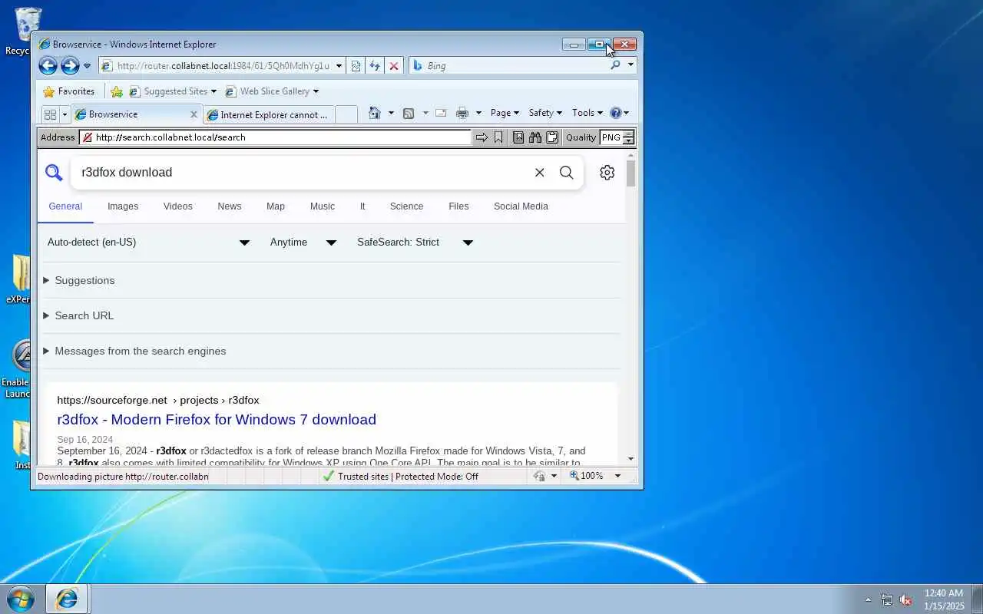Open recent pages dropdown beside Forward arrow
This screenshot has width=983, height=614.
[x=87, y=66]
